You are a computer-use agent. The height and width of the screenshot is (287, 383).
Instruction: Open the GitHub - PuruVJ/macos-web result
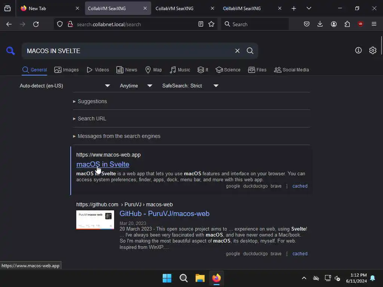click(x=165, y=213)
